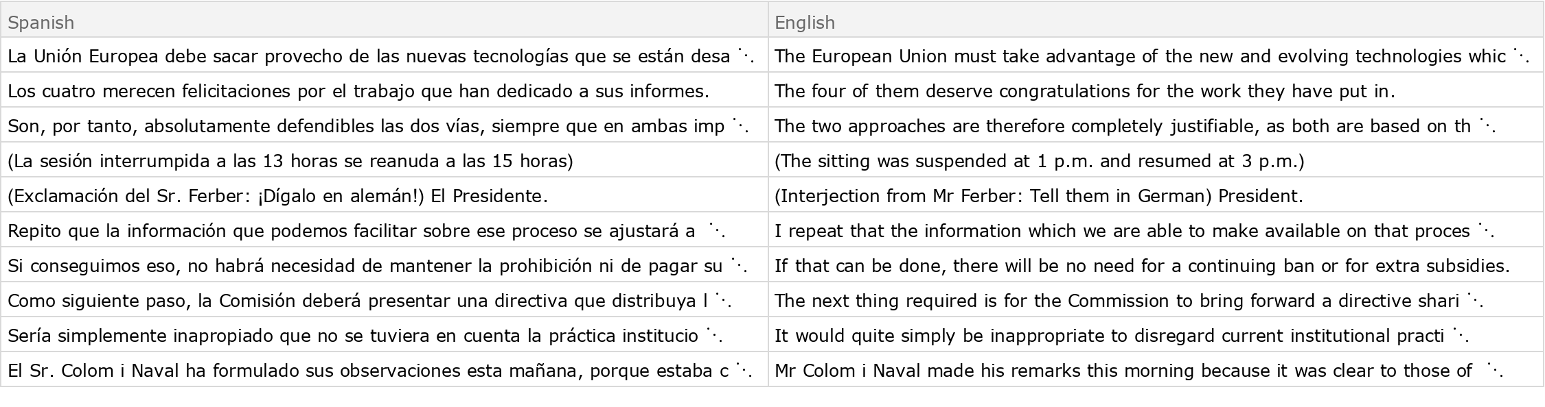Expand English 'Mr Colom i Naval made' ellipsis

(x=1493, y=371)
